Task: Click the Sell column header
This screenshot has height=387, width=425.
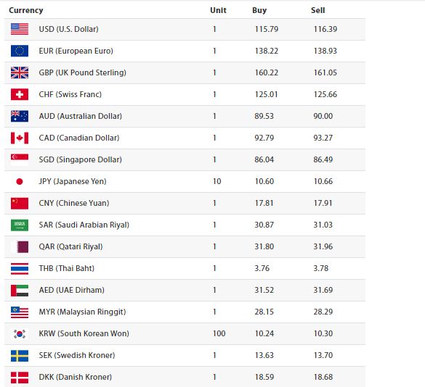Action: (x=318, y=10)
